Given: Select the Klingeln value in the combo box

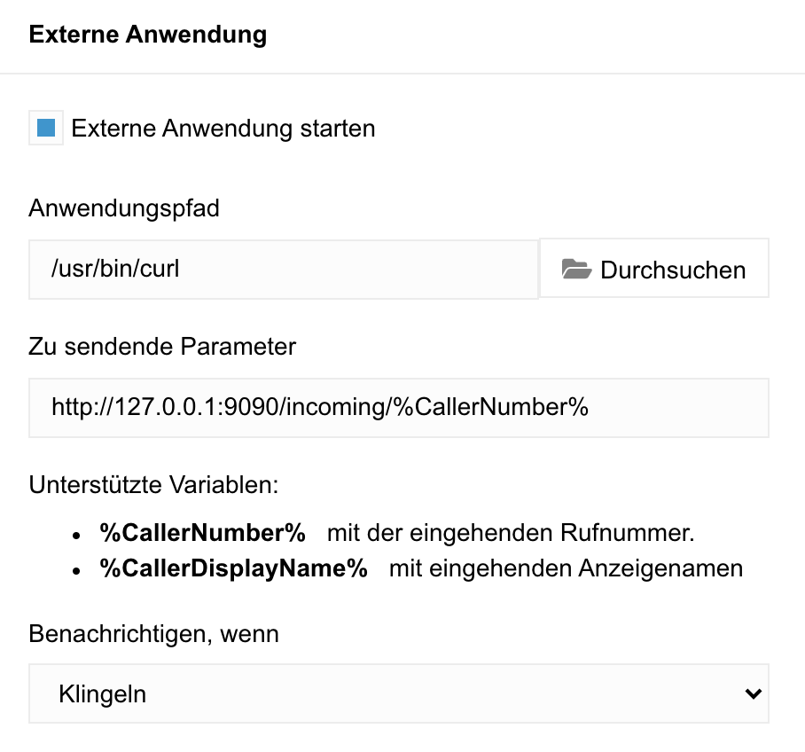Looking at the screenshot, I should coord(103,694).
